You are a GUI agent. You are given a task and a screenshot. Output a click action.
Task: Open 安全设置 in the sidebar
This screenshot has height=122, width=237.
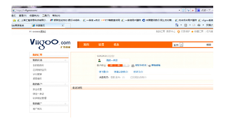click(x=37, y=89)
